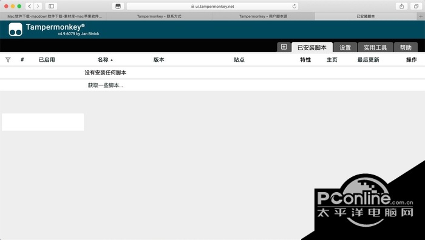Reload the page with the refresh icon
The height and width of the screenshot is (240, 425).
tap(294, 6)
